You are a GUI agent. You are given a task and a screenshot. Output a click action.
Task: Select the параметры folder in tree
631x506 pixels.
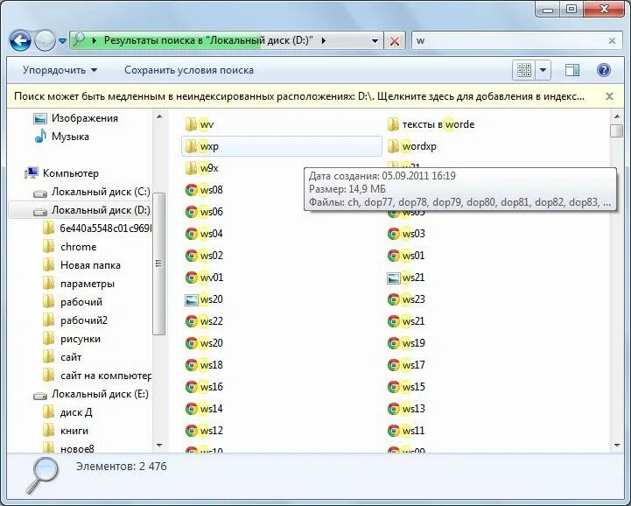click(x=79, y=284)
